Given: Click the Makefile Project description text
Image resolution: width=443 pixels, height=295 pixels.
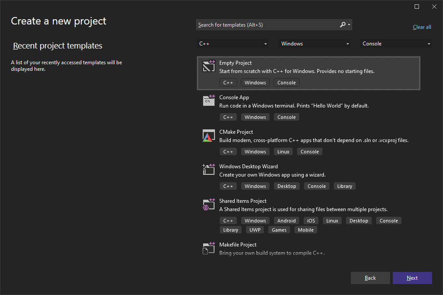Looking at the screenshot, I should tap(272, 253).
